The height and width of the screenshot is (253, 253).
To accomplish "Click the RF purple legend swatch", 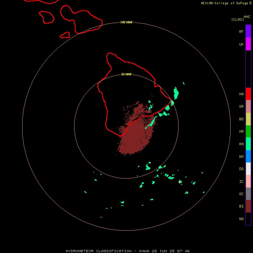I will [248, 31].
